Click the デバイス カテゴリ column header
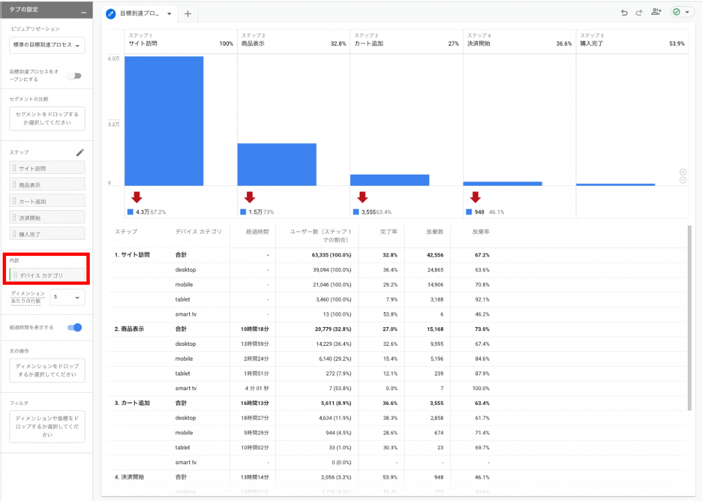This screenshot has height=501, width=702. (x=199, y=232)
